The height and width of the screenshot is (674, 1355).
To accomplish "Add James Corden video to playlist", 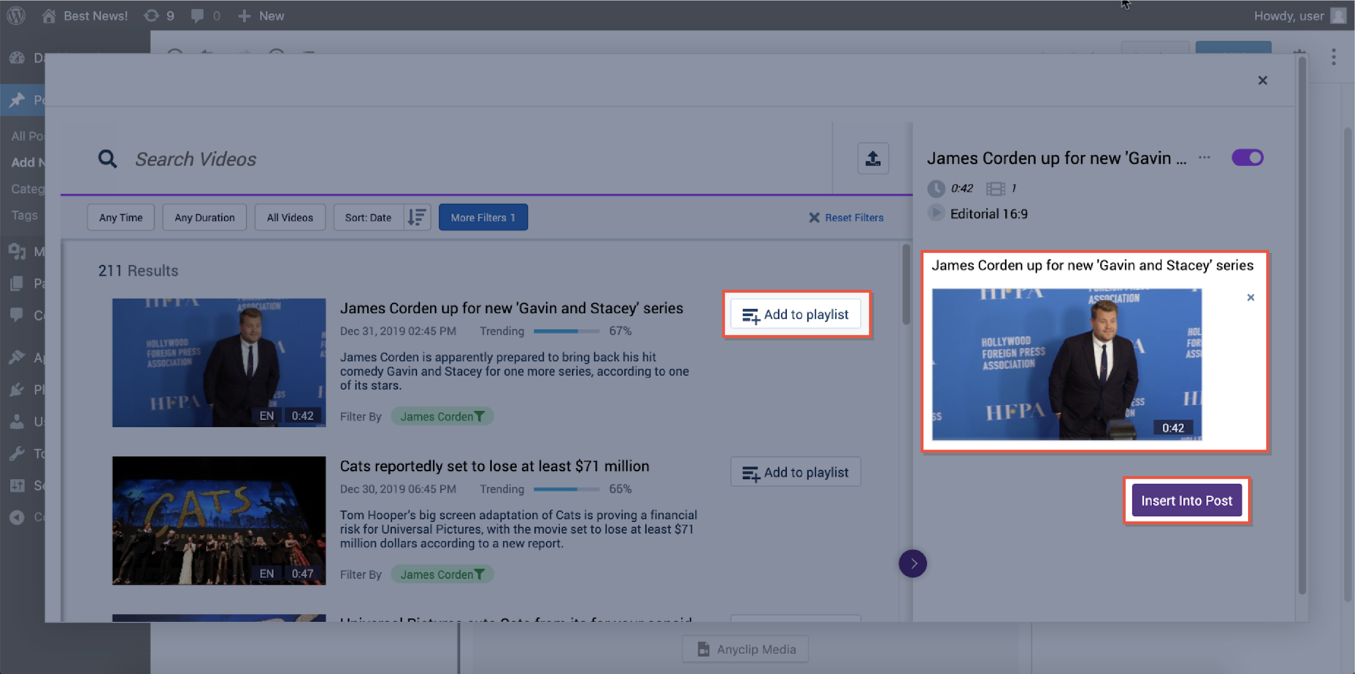I will [795, 314].
